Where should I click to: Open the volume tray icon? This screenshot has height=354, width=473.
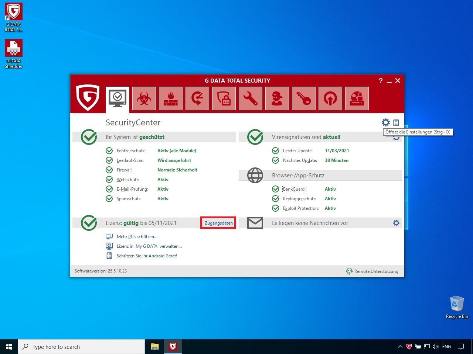(435, 347)
